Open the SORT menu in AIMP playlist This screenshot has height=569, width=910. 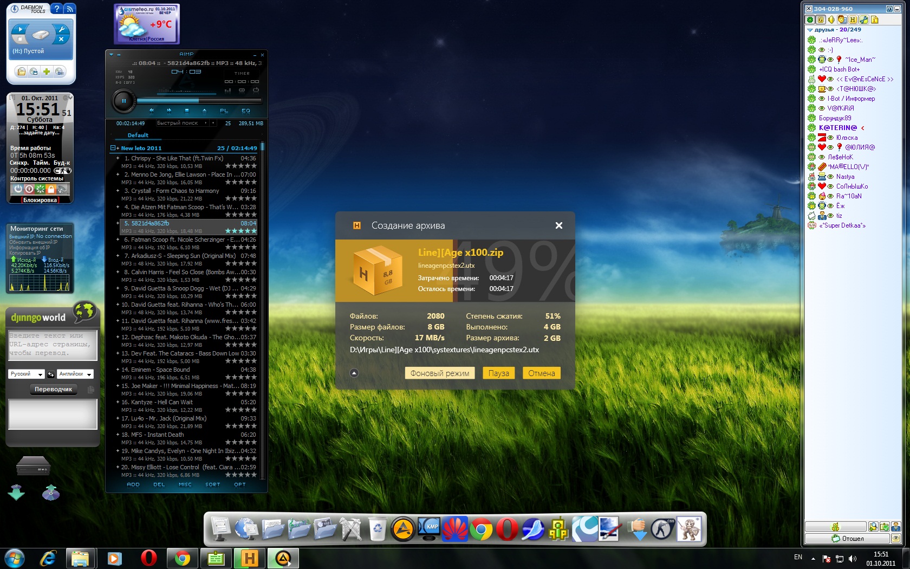[x=212, y=484]
